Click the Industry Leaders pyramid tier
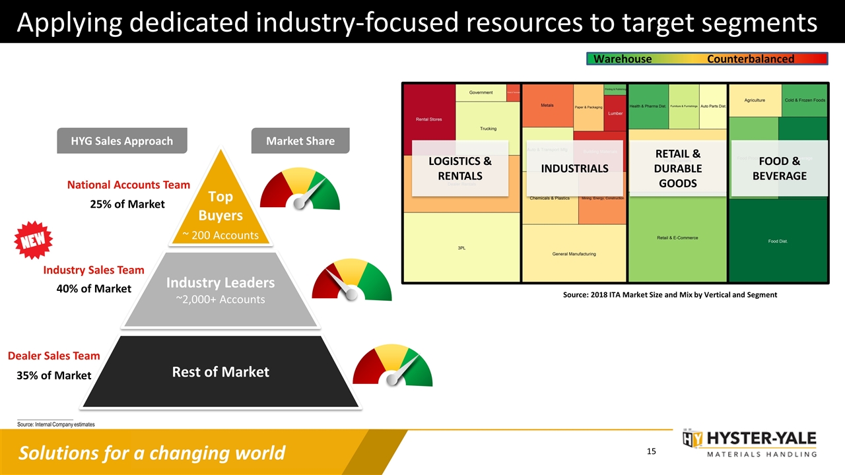This screenshot has height=475, width=845. pos(220,290)
